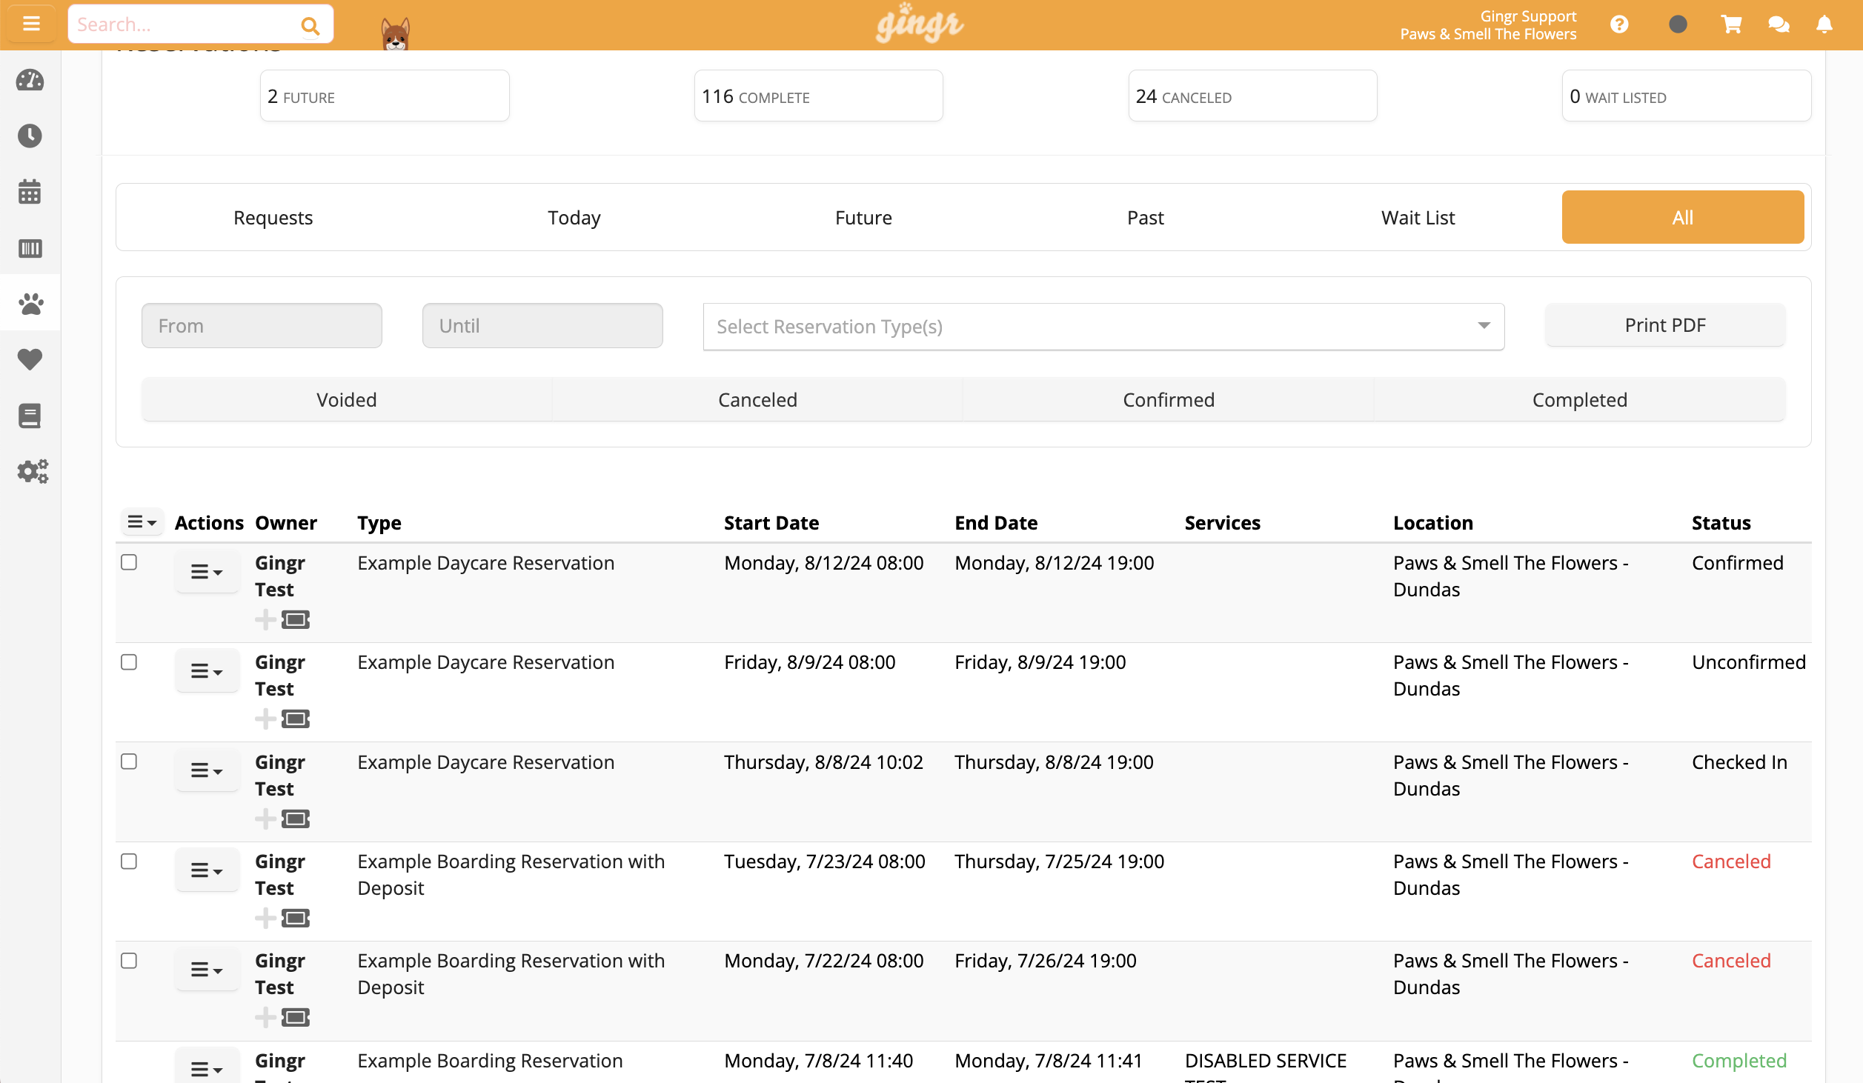Click ticket icon in 7/22/24 reservation row
1863x1083 pixels.
click(295, 1017)
